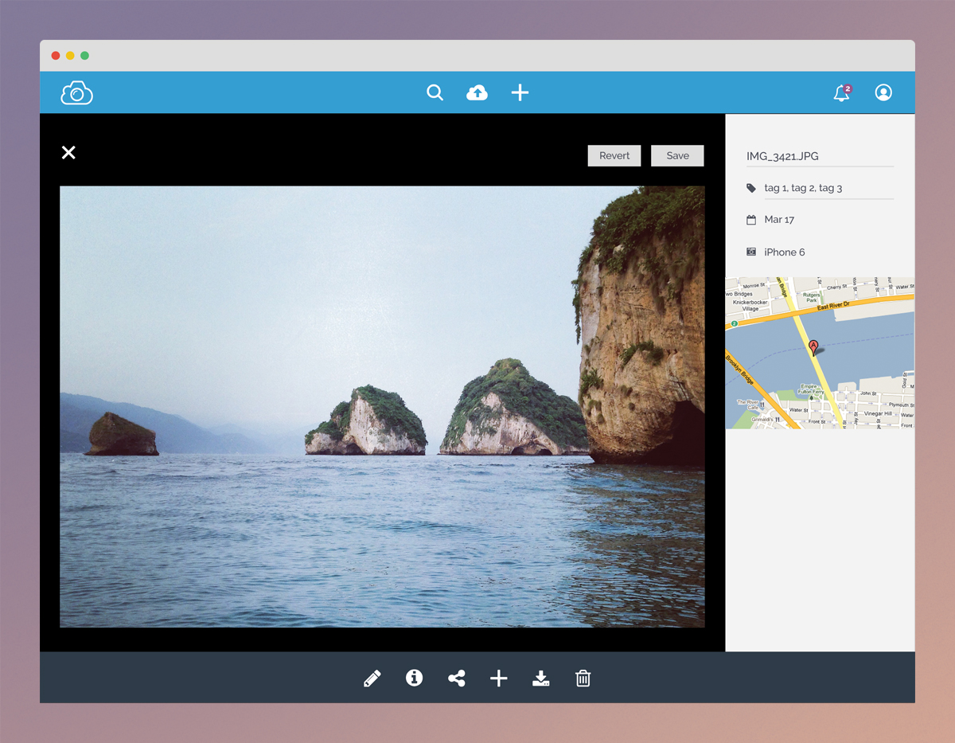Close the photo viewer with X
Viewport: 955px width, 743px height.
click(x=68, y=152)
